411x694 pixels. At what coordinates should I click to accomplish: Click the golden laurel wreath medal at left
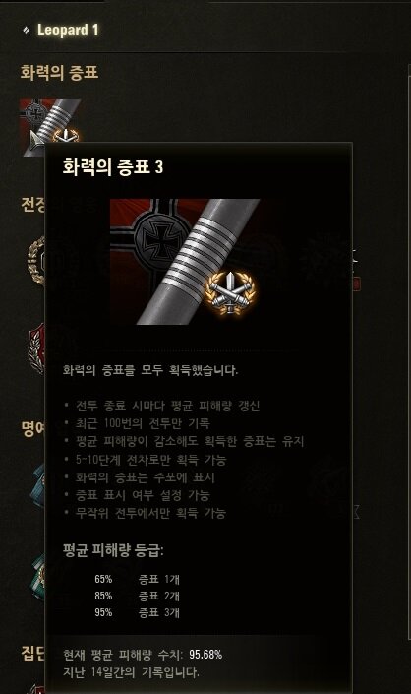tap(35, 261)
